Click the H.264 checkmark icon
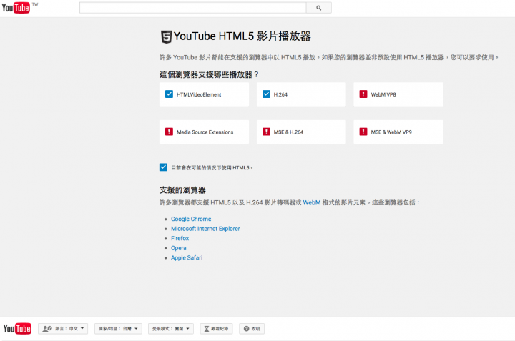Image resolution: width=515 pixels, height=341 pixels. point(266,94)
